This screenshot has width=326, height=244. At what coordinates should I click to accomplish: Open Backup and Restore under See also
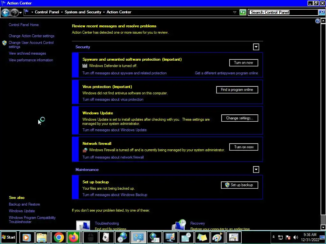(x=24, y=204)
